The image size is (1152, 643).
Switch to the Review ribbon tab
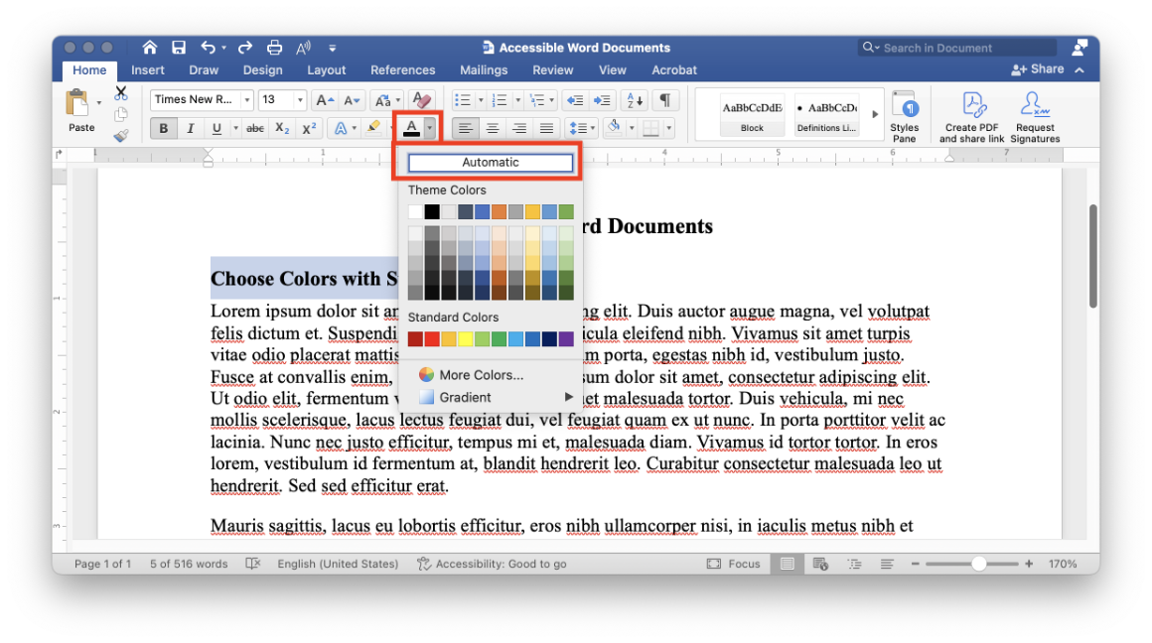click(x=552, y=69)
